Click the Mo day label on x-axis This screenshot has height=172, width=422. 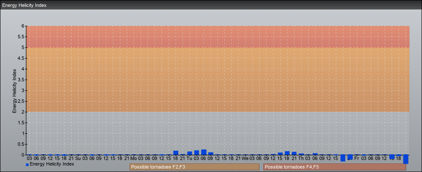(134, 158)
